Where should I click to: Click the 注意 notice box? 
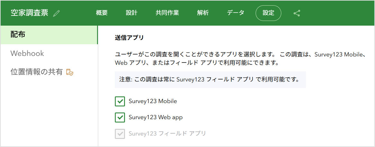(x=210, y=79)
